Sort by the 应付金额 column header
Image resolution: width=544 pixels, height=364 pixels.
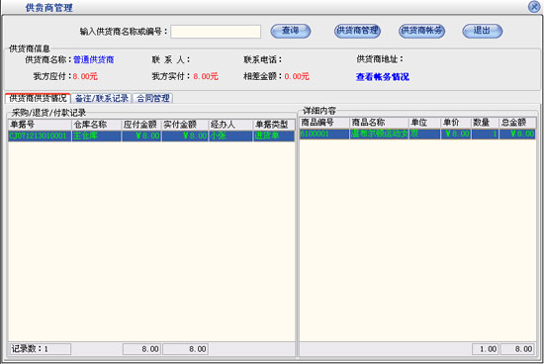point(141,125)
